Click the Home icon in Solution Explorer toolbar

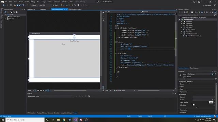185,12
